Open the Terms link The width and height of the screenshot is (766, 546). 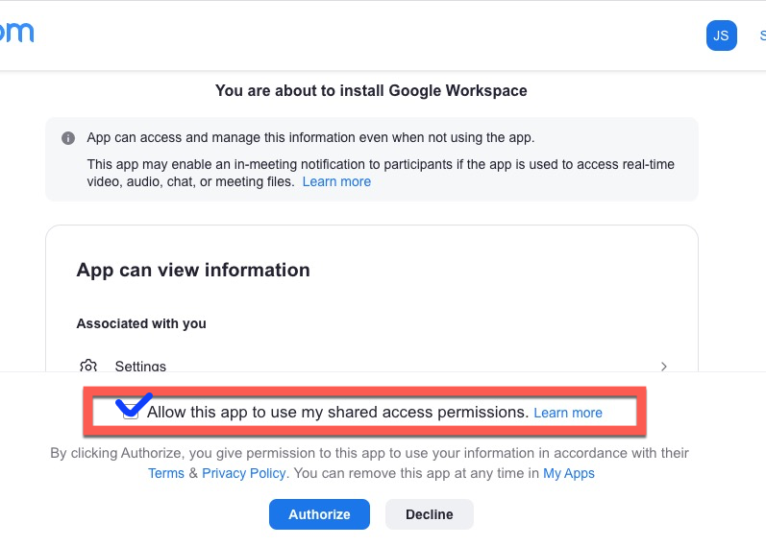[x=166, y=473]
